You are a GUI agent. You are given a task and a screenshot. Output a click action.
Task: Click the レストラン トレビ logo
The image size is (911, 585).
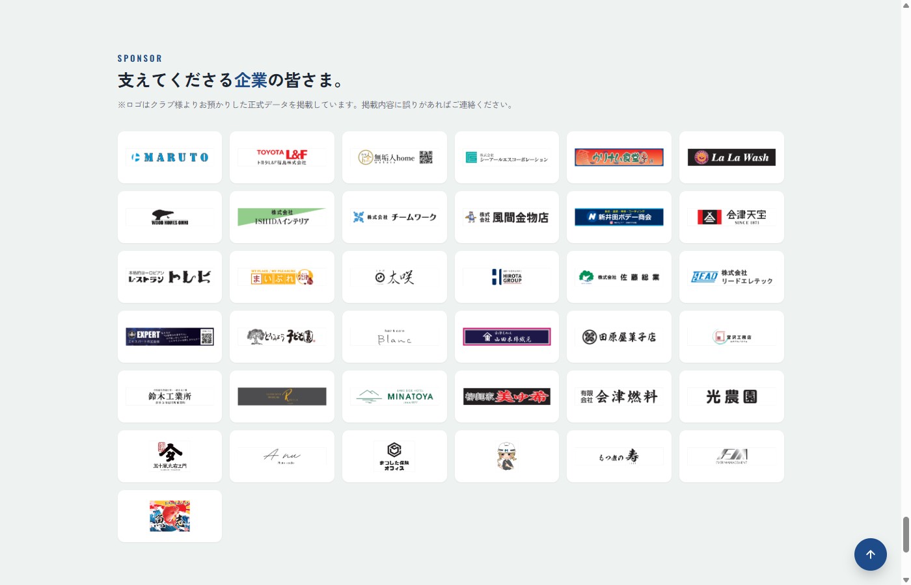pos(170,277)
